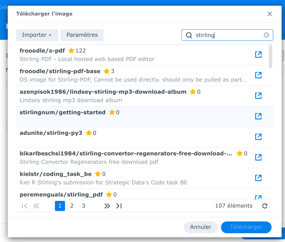Click the Lindsey stirling mp3 description
285x242 pixels.
pyautogui.click(x=71, y=100)
